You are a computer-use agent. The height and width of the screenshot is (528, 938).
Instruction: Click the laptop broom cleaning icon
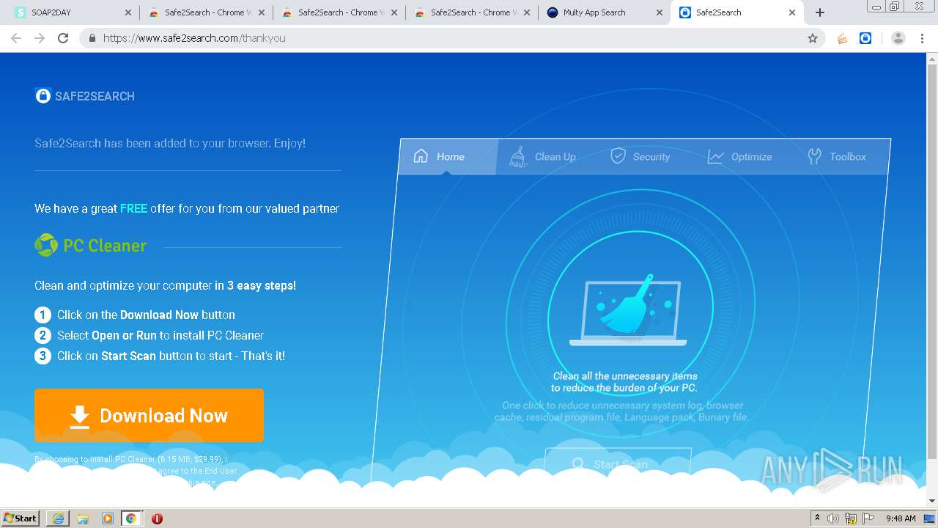[x=629, y=311]
